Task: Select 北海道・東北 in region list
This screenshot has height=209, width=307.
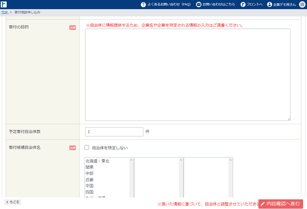Action: pos(97,161)
